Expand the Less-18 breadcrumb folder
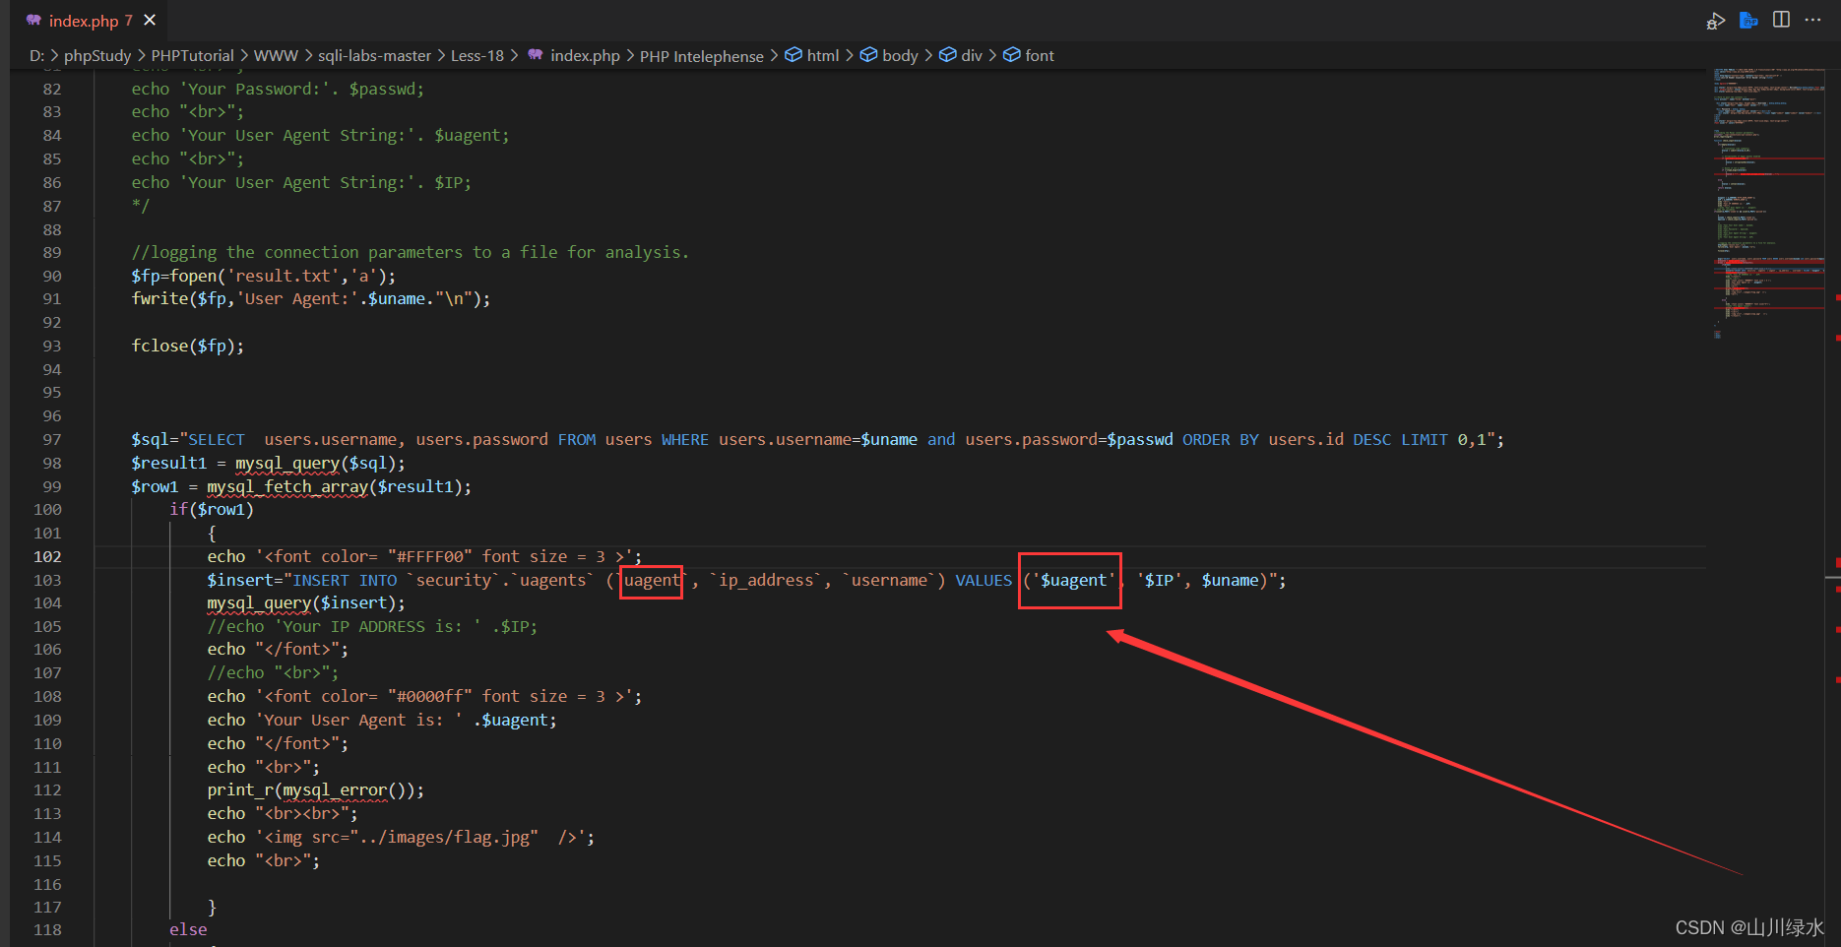Image resolution: width=1841 pixels, height=947 pixels. coord(476,56)
